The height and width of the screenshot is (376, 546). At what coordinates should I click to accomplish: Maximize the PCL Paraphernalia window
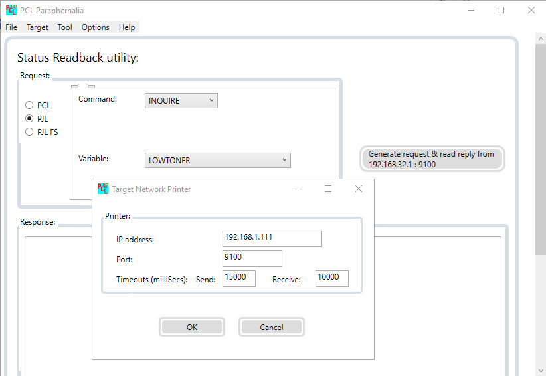[x=501, y=10]
